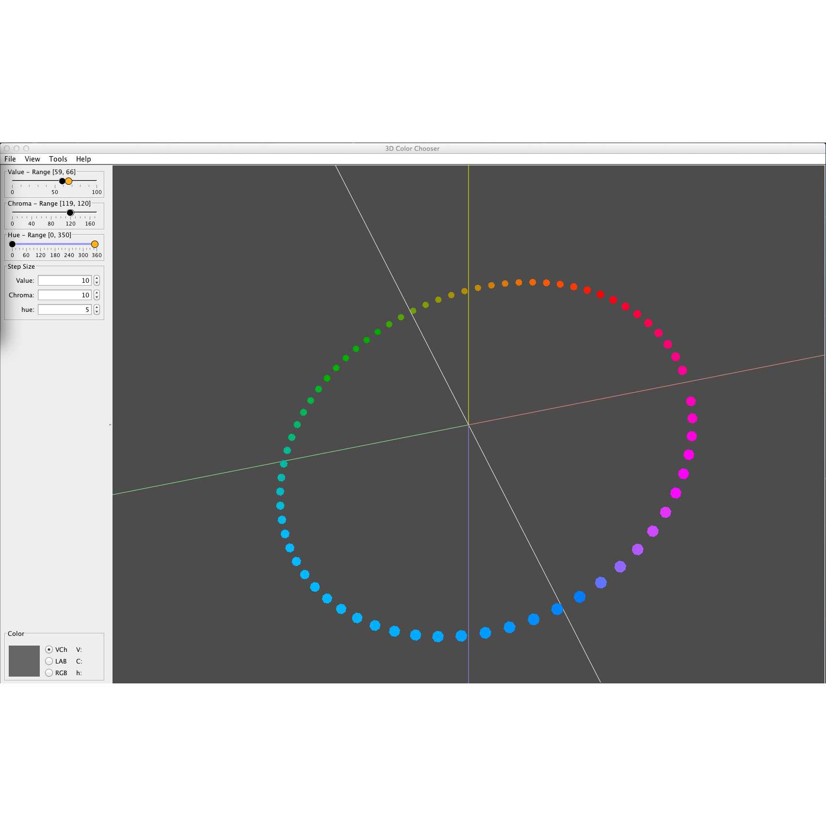The width and height of the screenshot is (826, 826).
Task: Increase the hue step size with up arrow
Action: (x=97, y=307)
